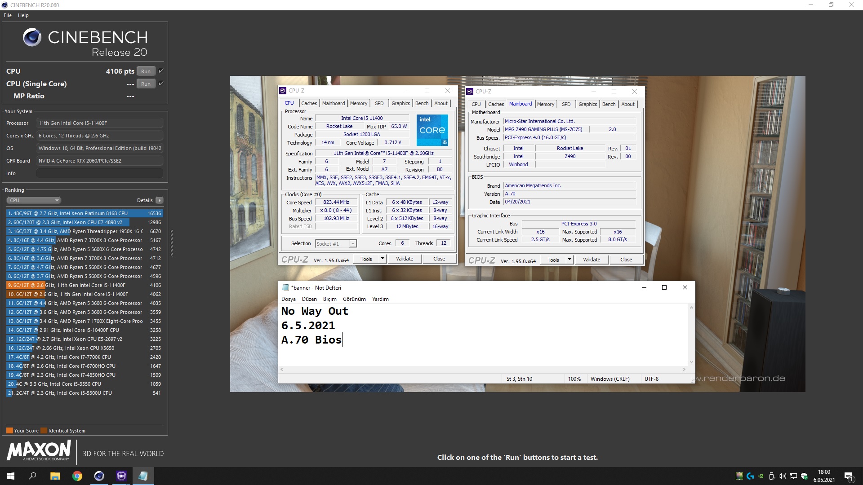The height and width of the screenshot is (485, 863).
Task: Switch to About tab in right CPU-Z window
Action: (x=628, y=104)
